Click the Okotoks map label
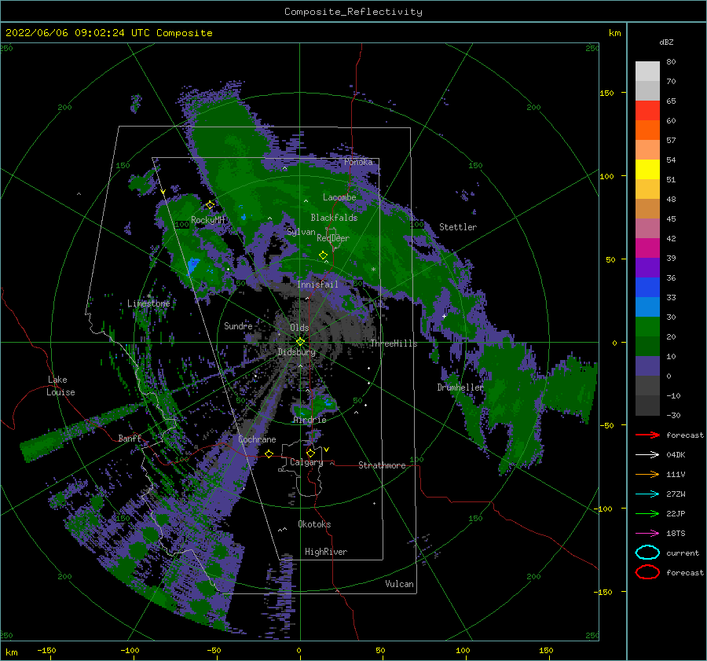 pyautogui.click(x=314, y=524)
